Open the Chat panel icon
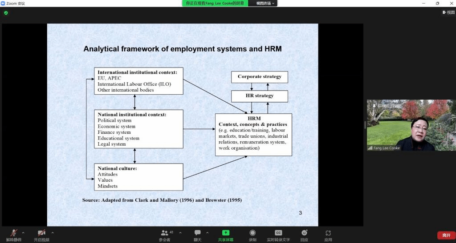 coord(197,233)
